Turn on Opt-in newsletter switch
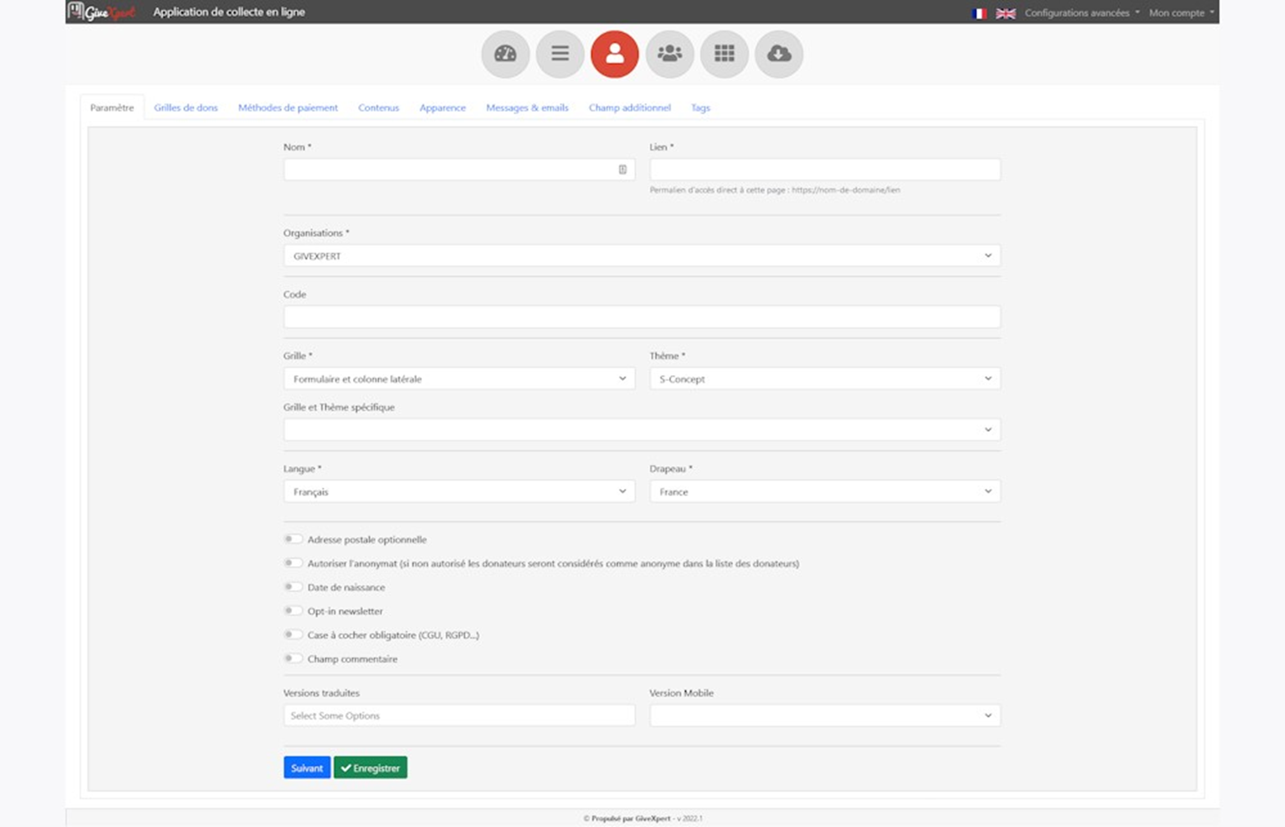The image size is (1285, 827). 293,610
